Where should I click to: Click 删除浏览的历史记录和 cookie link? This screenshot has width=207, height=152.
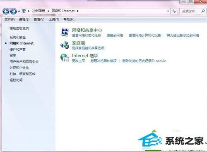pyautogui.click(x=144, y=61)
